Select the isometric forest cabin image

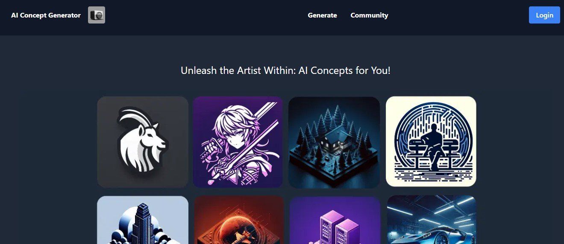334,142
